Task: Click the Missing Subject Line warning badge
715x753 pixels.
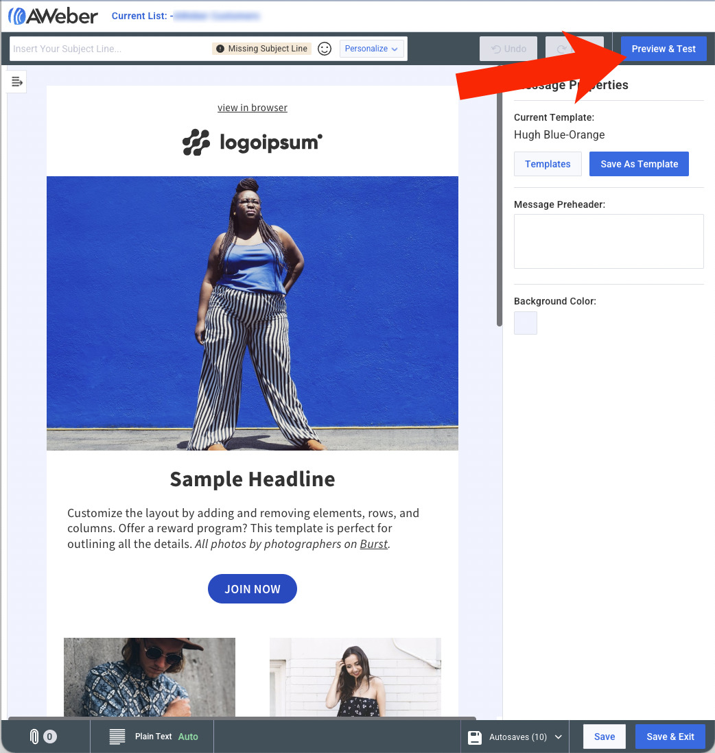Action: pos(261,48)
